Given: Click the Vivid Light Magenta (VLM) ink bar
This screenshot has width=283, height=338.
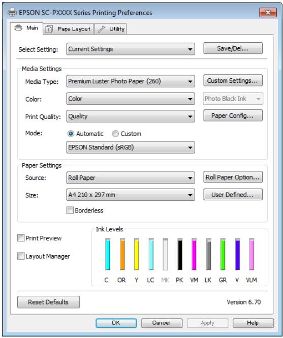Looking at the screenshot, I should tap(251, 254).
